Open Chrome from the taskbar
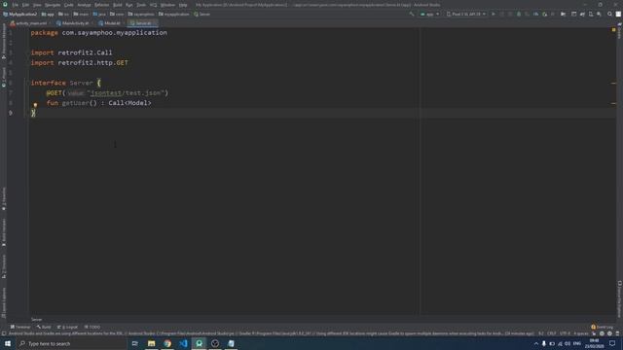The width and height of the screenshot is (623, 350). tap(167, 343)
